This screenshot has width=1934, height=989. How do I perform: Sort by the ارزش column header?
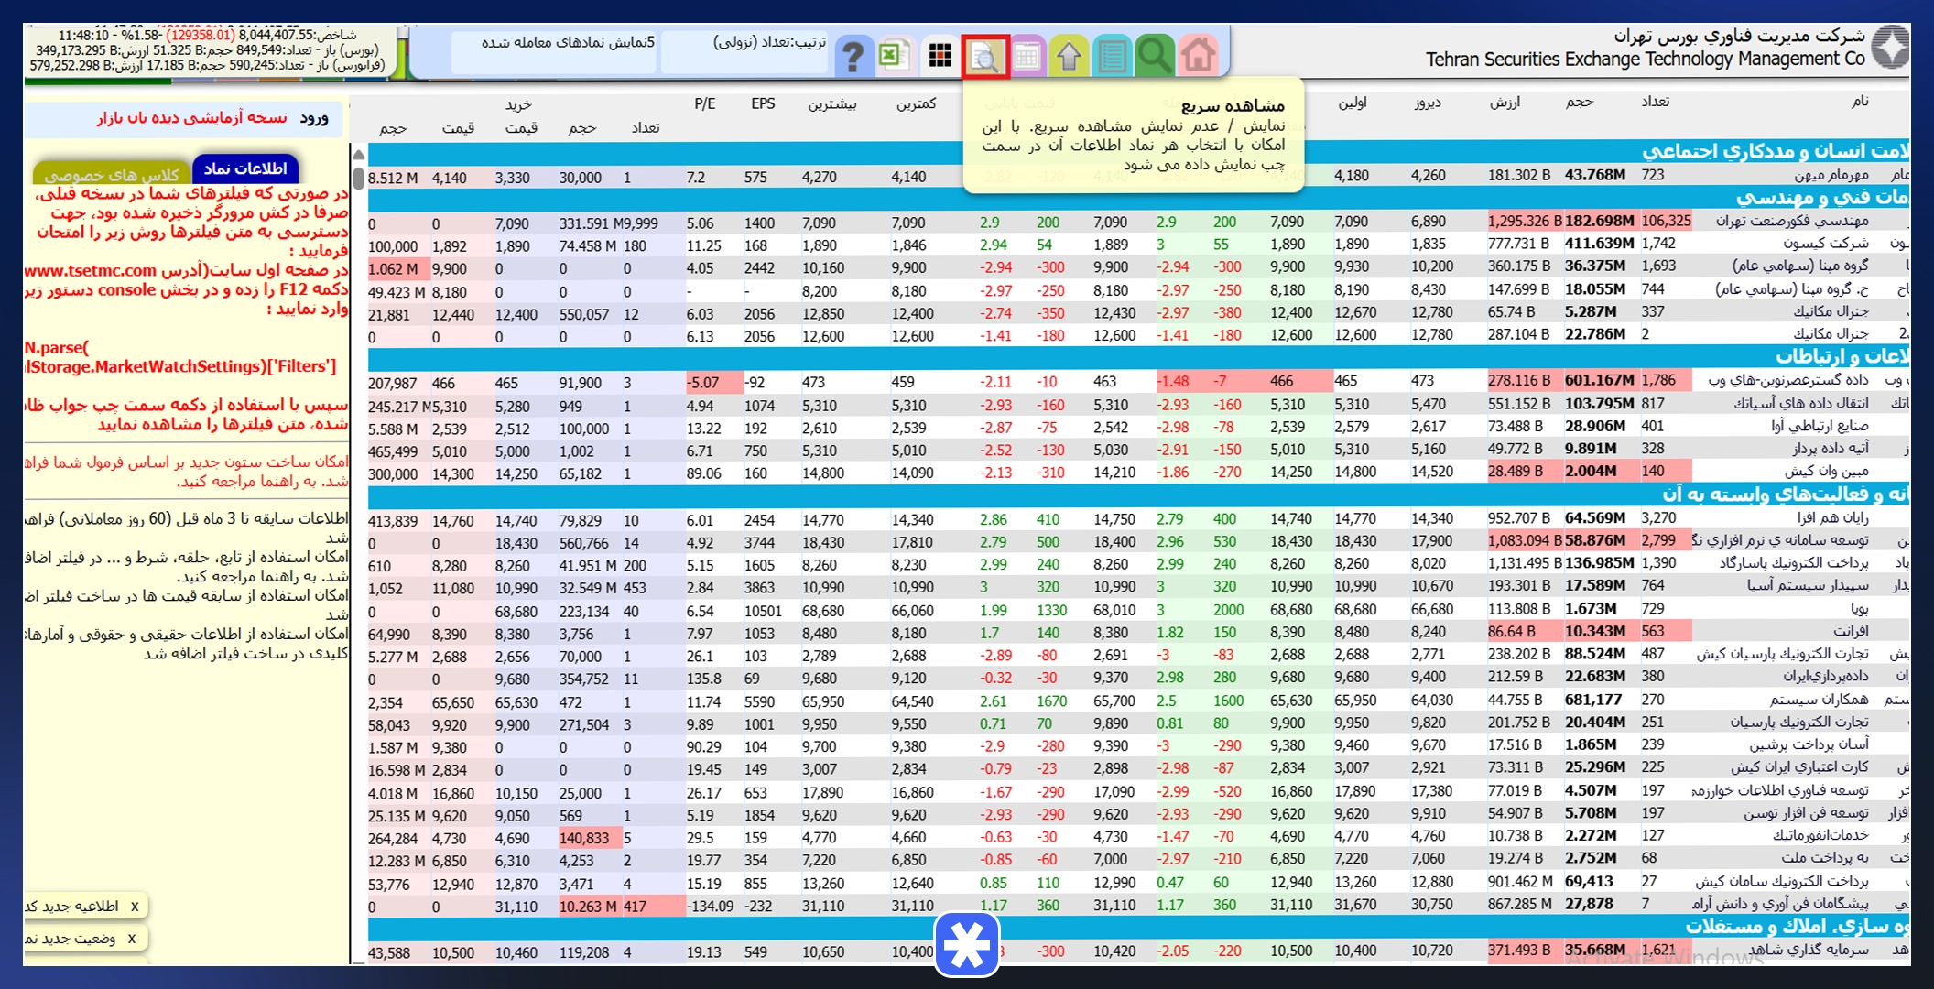(1505, 102)
